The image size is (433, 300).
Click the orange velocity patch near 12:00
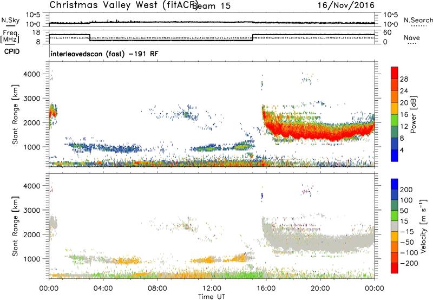(x=206, y=260)
